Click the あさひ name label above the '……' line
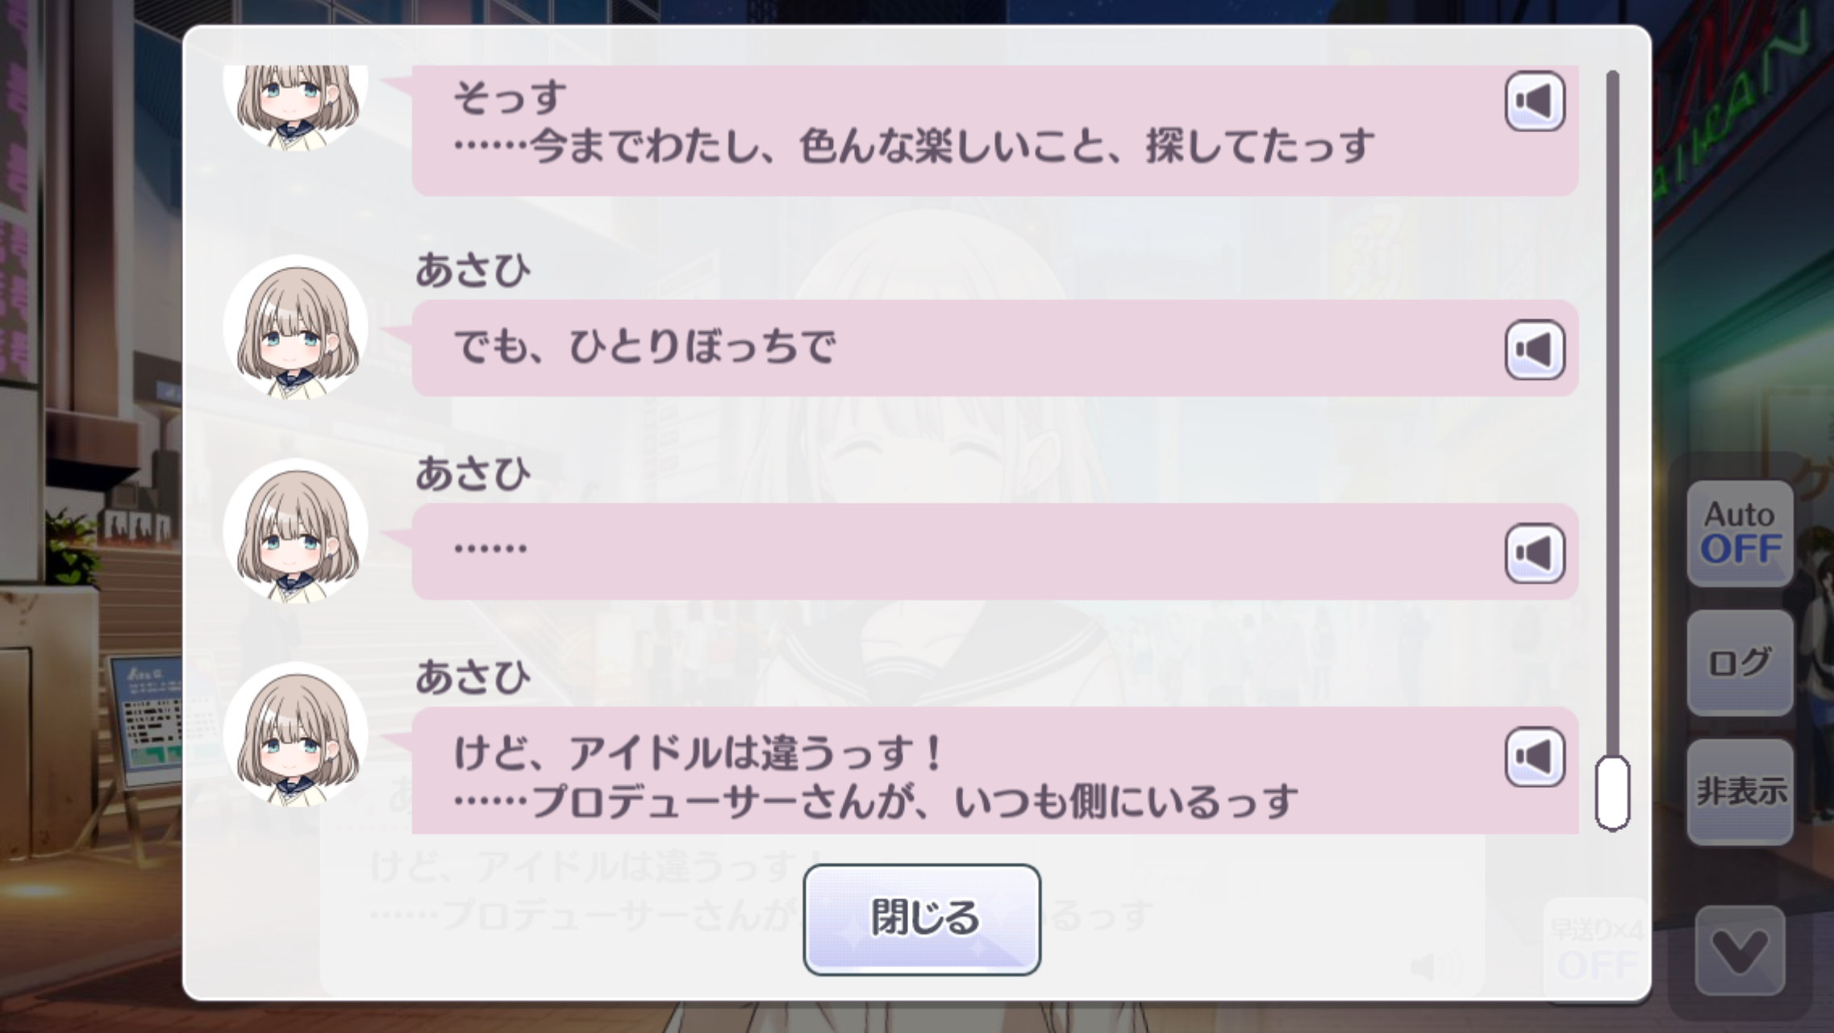This screenshot has height=1033, width=1834. pyautogui.click(x=473, y=473)
